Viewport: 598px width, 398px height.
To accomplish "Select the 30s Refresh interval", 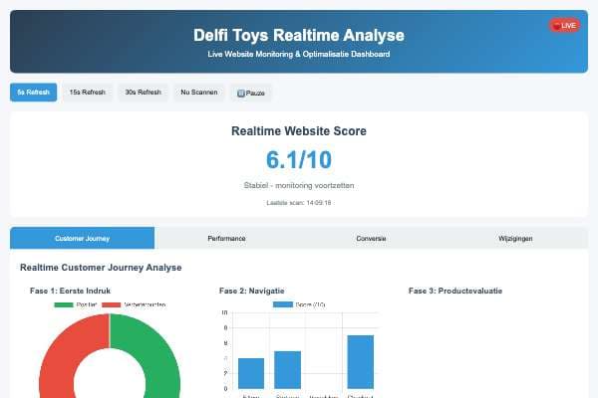I will 143,93.
